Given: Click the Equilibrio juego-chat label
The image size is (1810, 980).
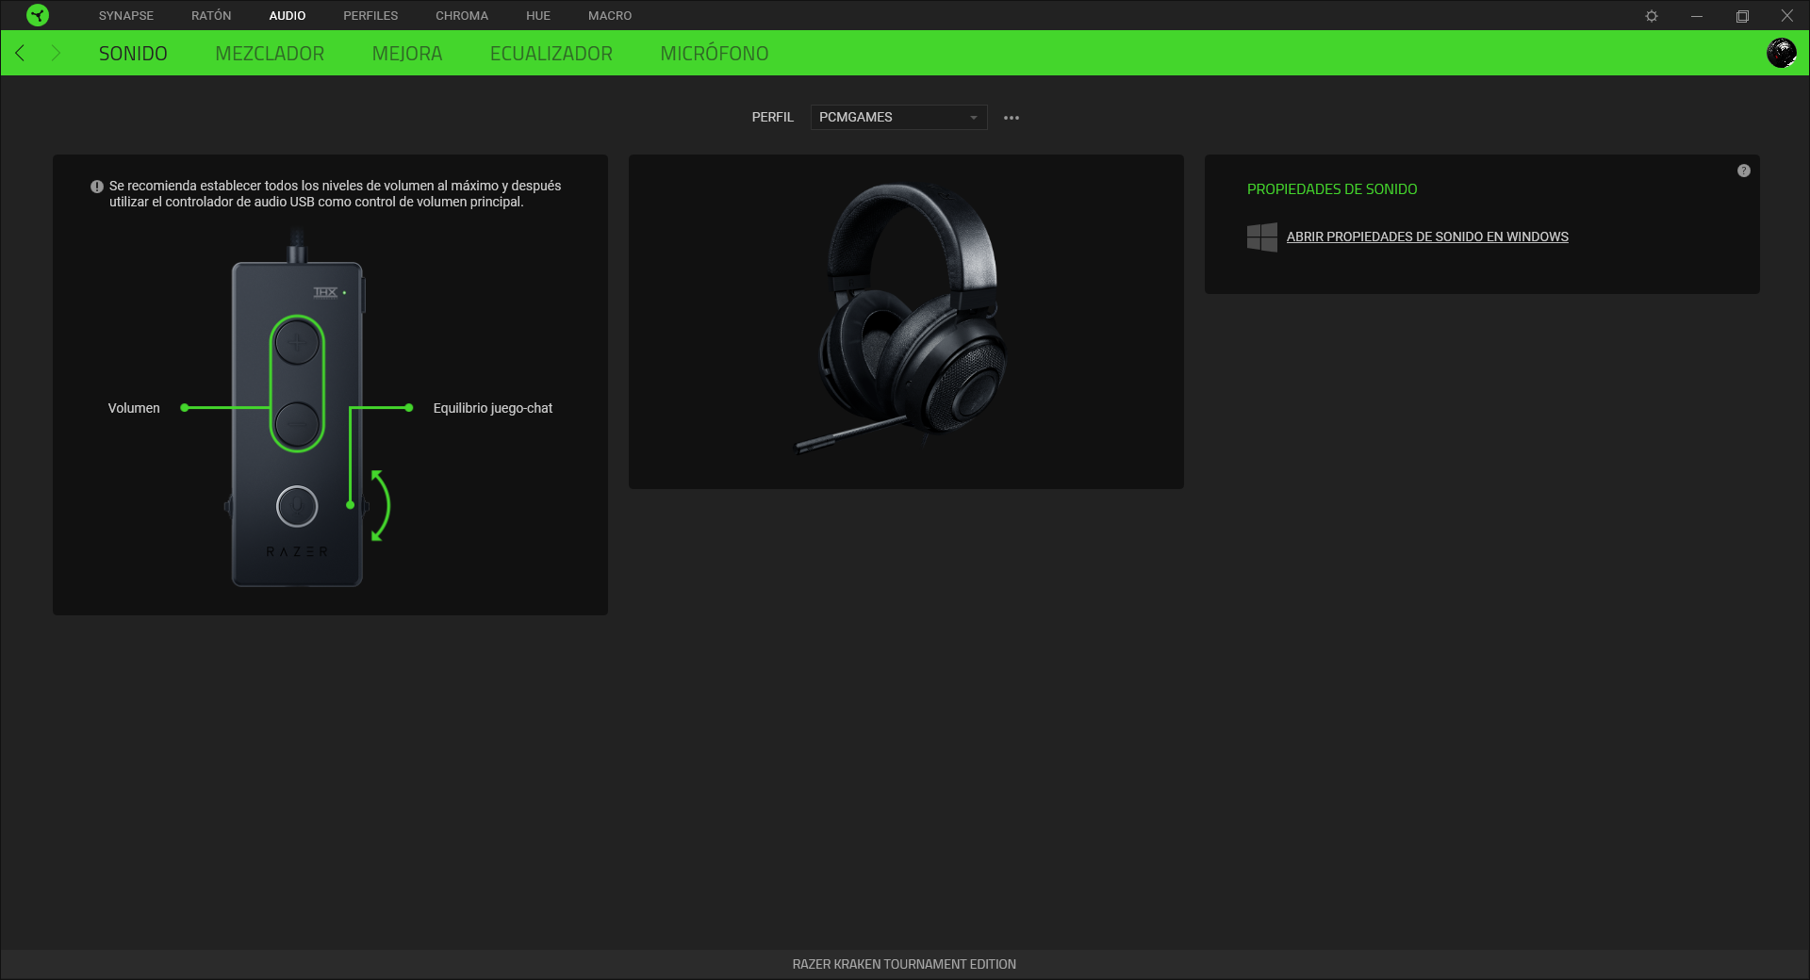Looking at the screenshot, I should (493, 408).
